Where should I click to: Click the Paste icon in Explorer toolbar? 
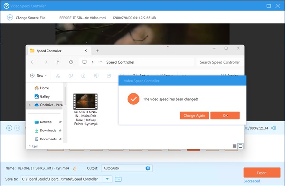(84, 75)
